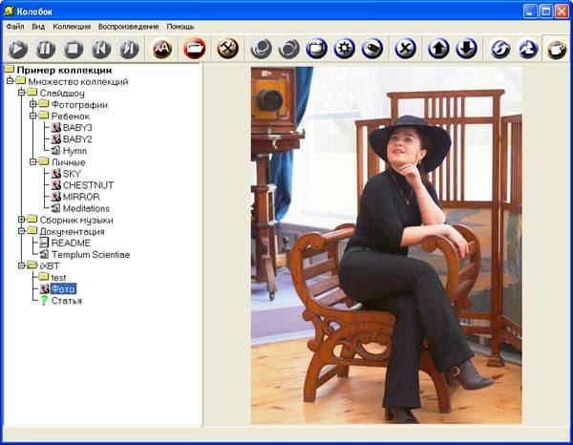The image size is (573, 445).
Task: Start playback with the Play button
Action: tap(17, 49)
